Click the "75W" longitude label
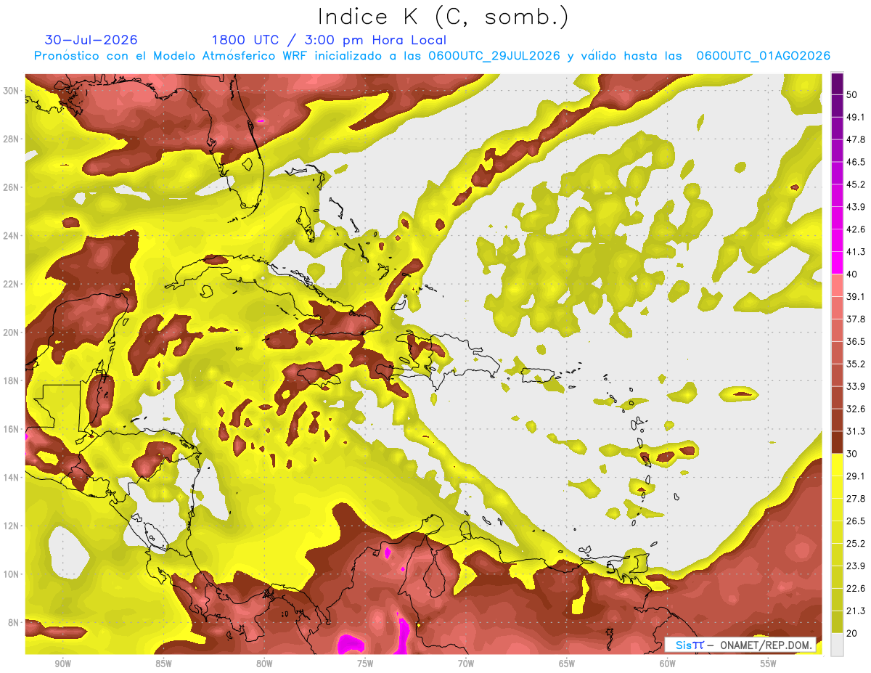The image size is (871, 673). [x=365, y=664]
